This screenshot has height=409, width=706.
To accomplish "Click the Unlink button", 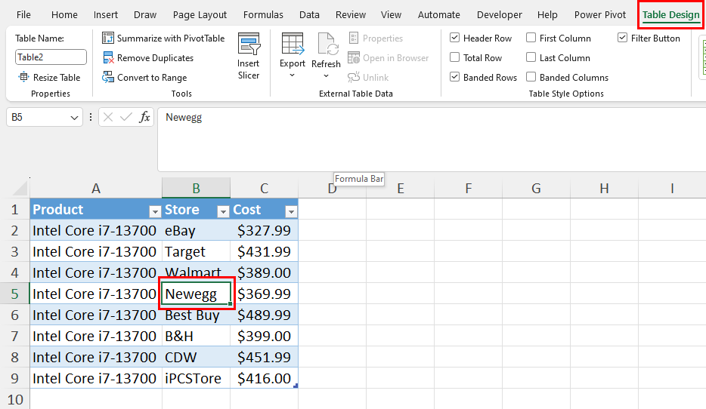I will click(x=368, y=77).
